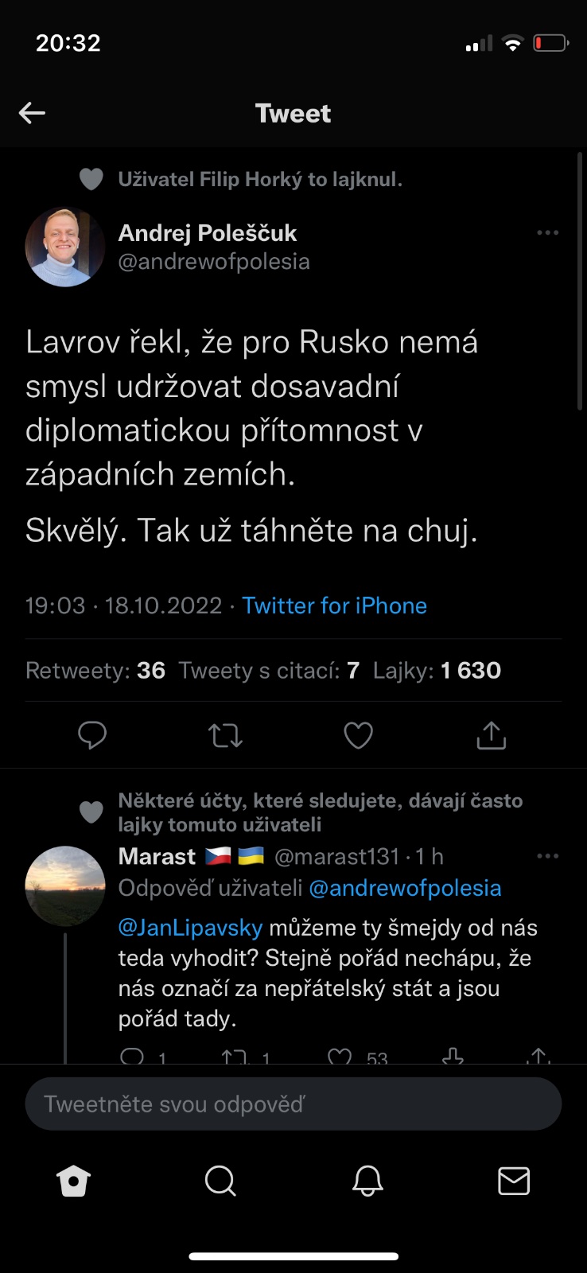View the Retweety count list
Screen dimensions: 587x1273
(95, 671)
